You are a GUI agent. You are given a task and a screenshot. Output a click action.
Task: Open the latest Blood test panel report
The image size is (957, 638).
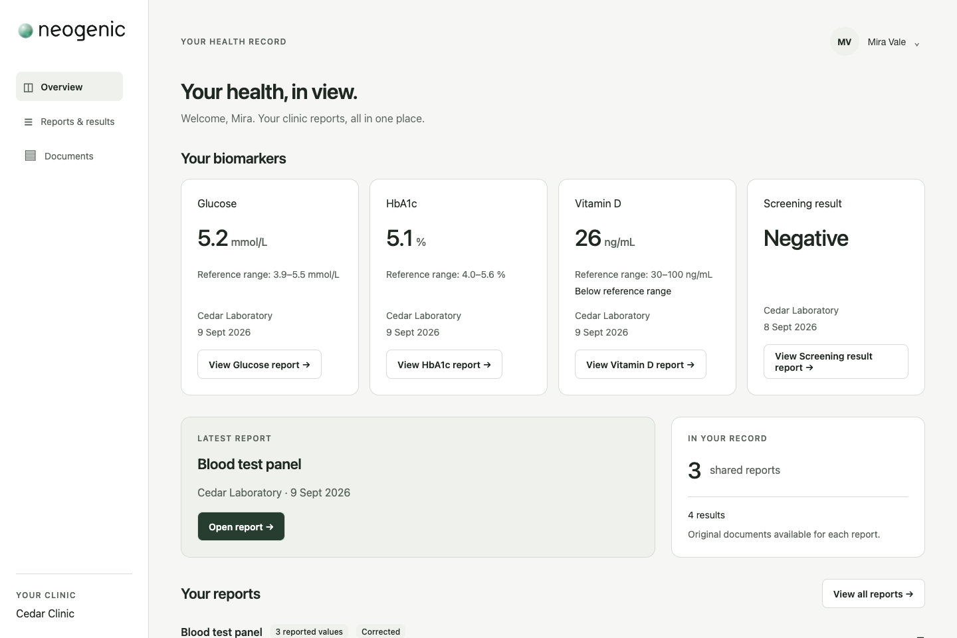point(241,526)
